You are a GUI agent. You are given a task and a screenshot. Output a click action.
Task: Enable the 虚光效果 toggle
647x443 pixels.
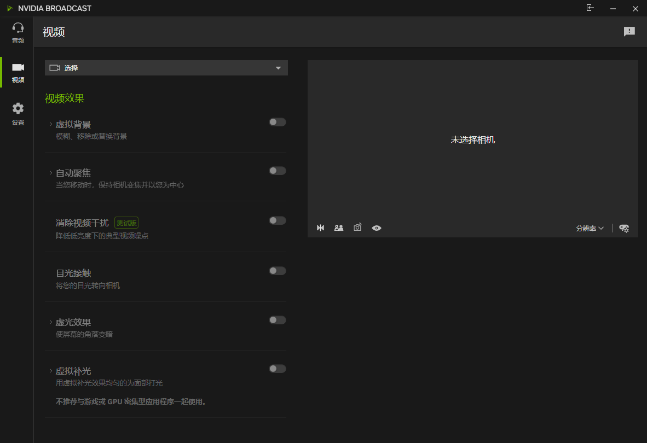click(278, 320)
